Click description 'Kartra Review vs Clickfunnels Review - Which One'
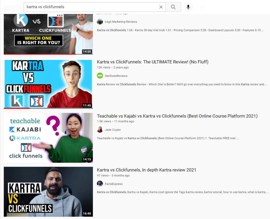Screen dimensions: 270x219 pyautogui.click(x=182, y=84)
